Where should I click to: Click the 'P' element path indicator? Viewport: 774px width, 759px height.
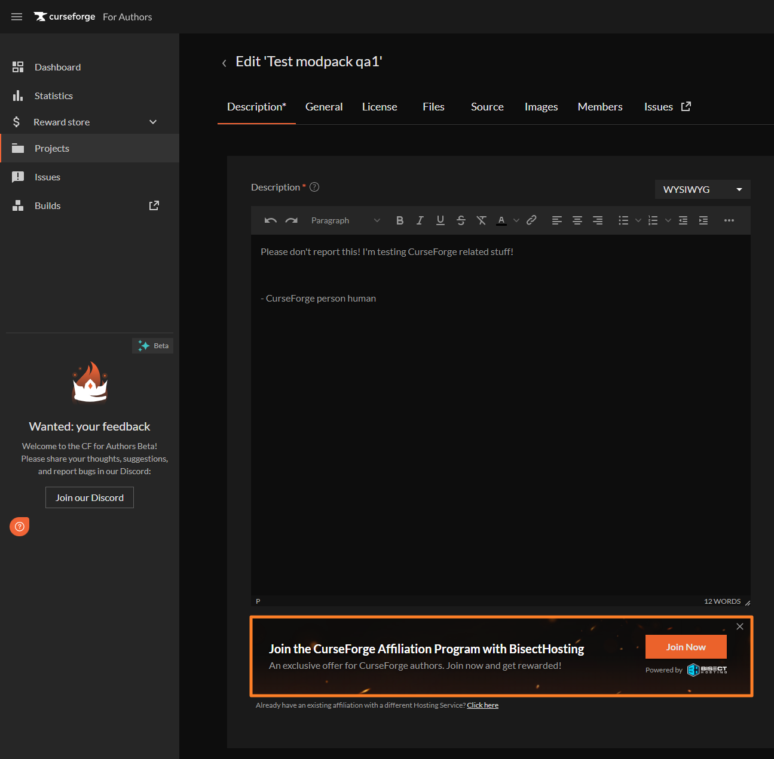click(258, 601)
